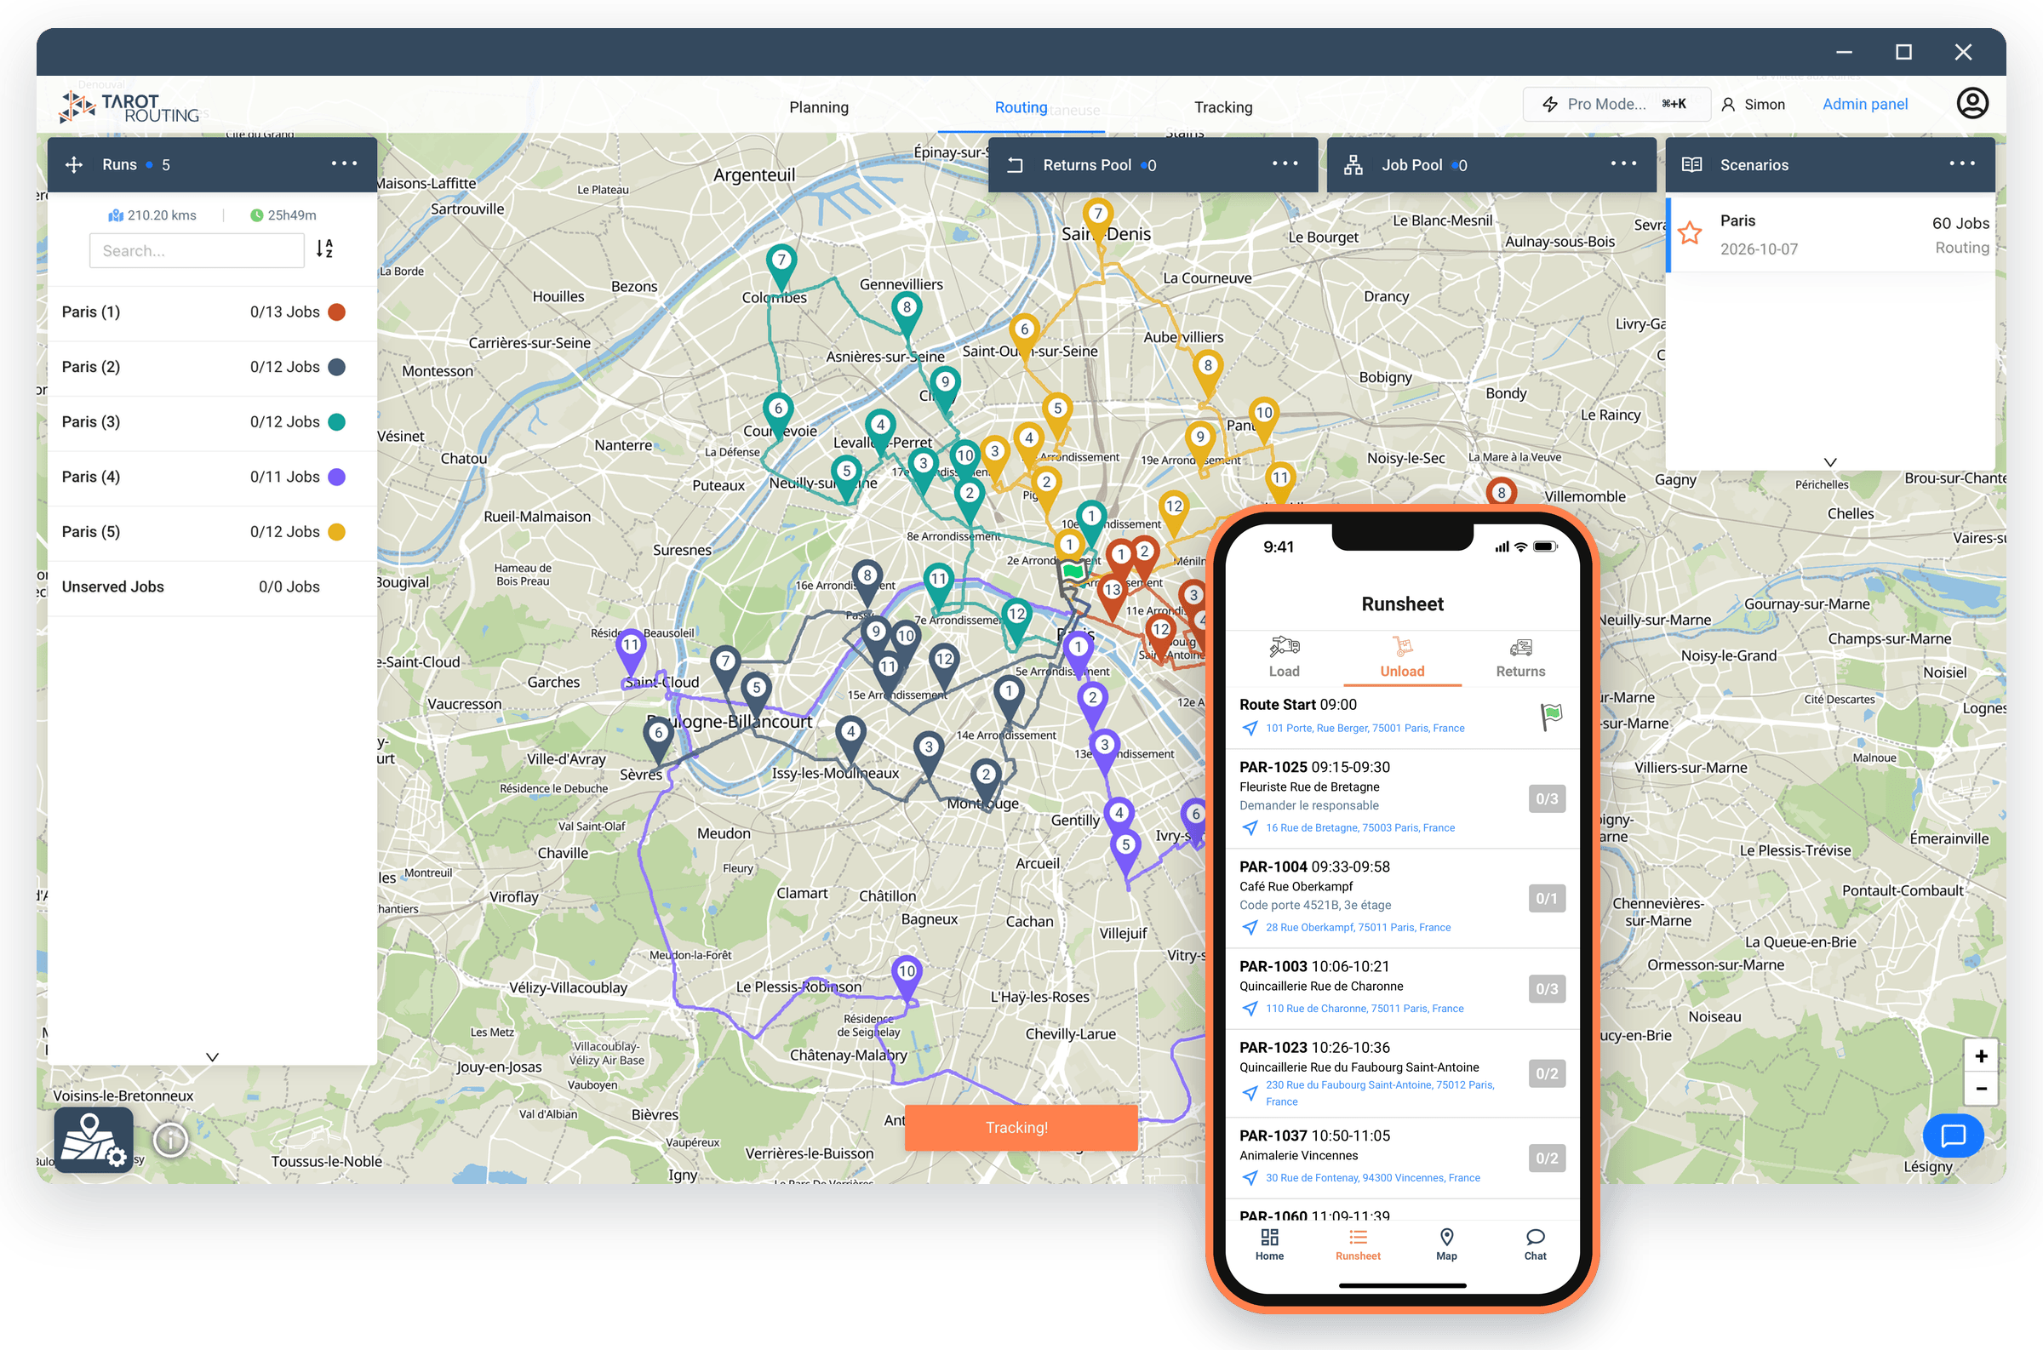Open 110 Rue de Charonne address link
The height and width of the screenshot is (1350, 2043).
[x=1365, y=1008]
